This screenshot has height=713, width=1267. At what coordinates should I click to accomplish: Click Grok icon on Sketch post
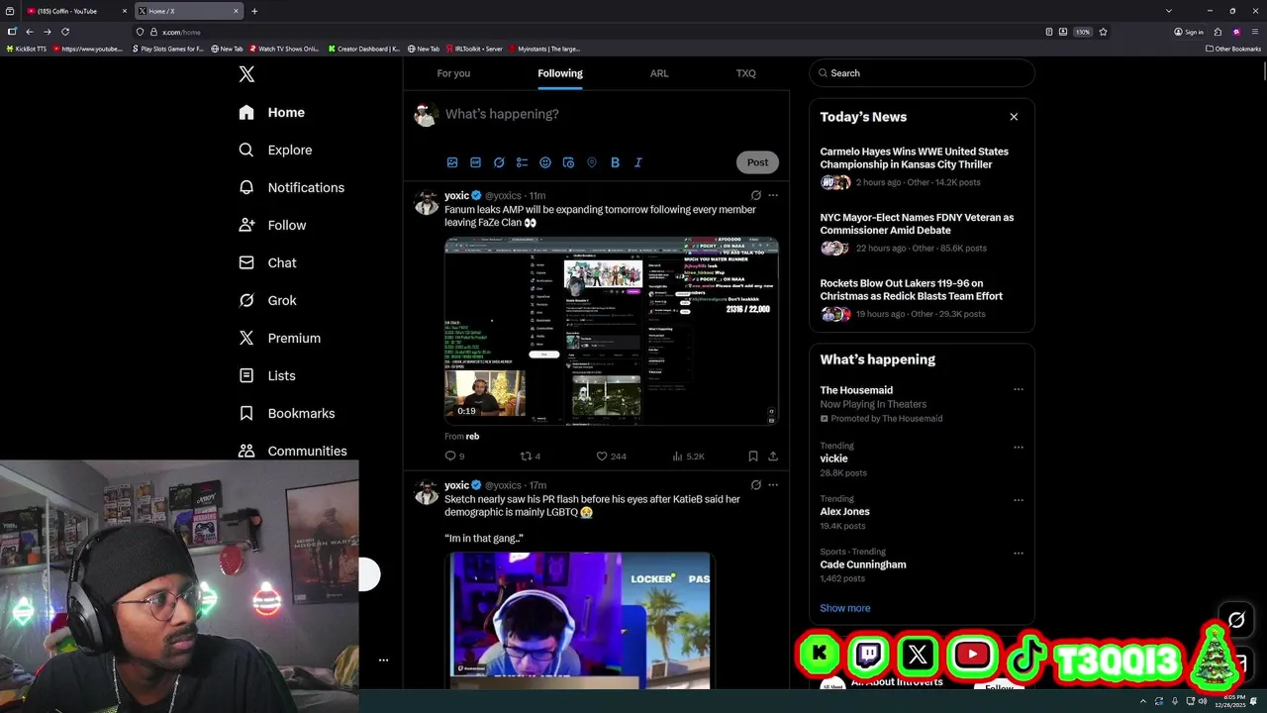pos(755,485)
